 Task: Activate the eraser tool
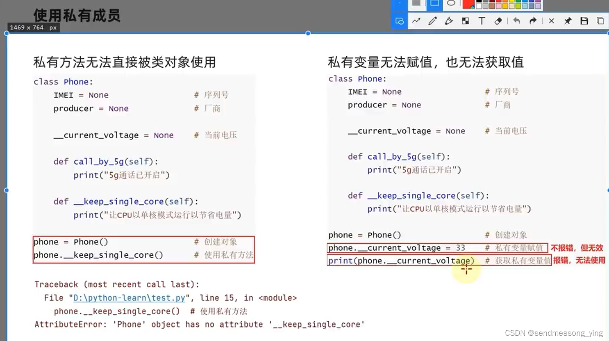click(498, 21)
